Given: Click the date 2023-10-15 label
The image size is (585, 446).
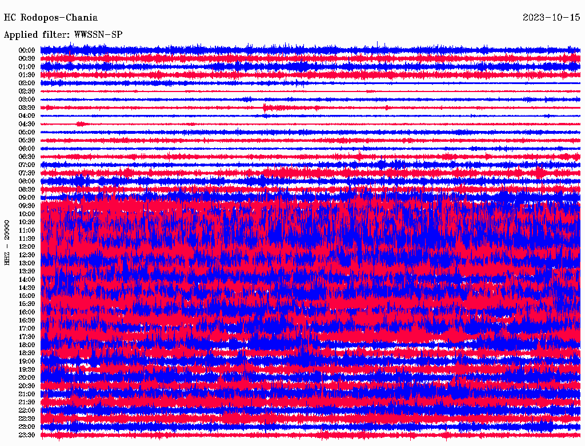Looking at the screenshot, I should pyautogui.click(x=551, y=18).
